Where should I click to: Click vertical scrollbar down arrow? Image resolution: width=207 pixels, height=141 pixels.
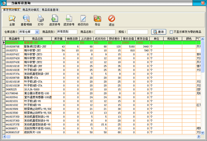pos(202,133)
